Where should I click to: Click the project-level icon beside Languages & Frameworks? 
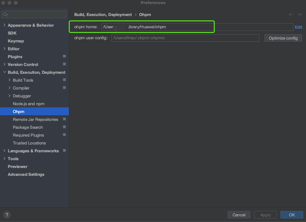(x=64, y=151)
